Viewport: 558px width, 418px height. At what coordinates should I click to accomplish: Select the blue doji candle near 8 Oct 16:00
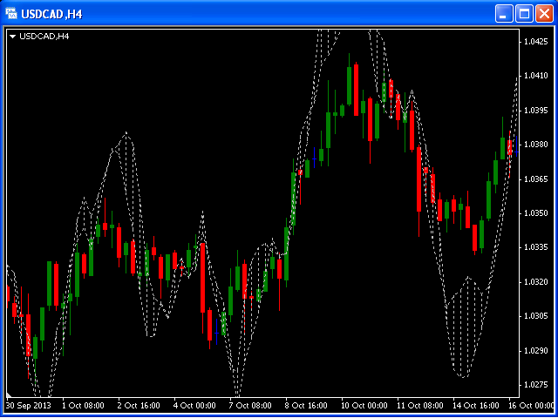tap(314, 157)
